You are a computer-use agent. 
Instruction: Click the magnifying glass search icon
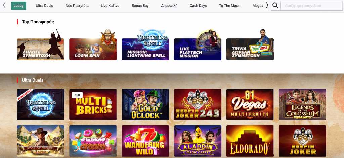point(275,6)
